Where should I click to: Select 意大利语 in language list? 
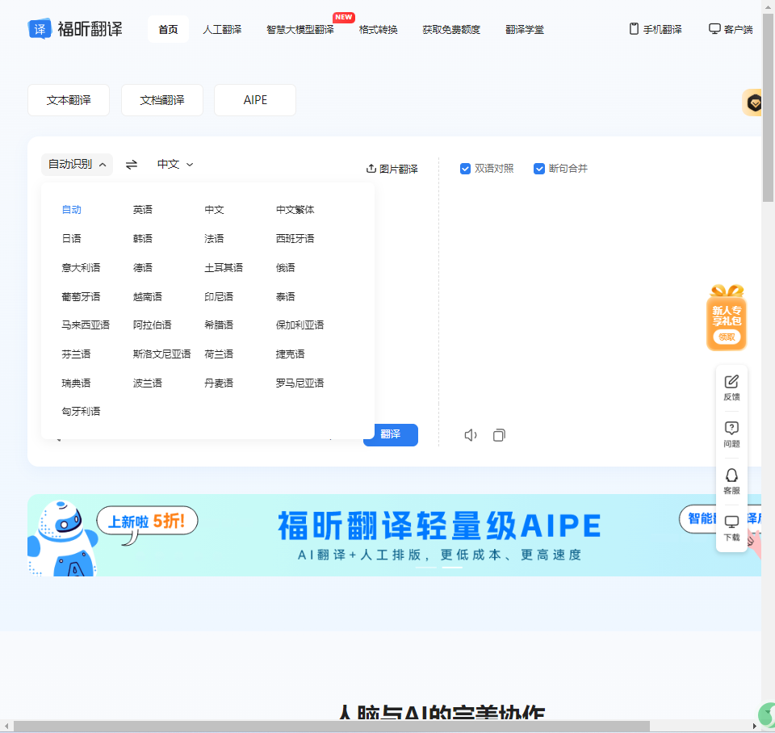[81, 268]
